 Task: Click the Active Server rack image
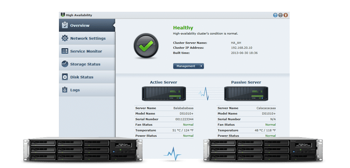164,93
